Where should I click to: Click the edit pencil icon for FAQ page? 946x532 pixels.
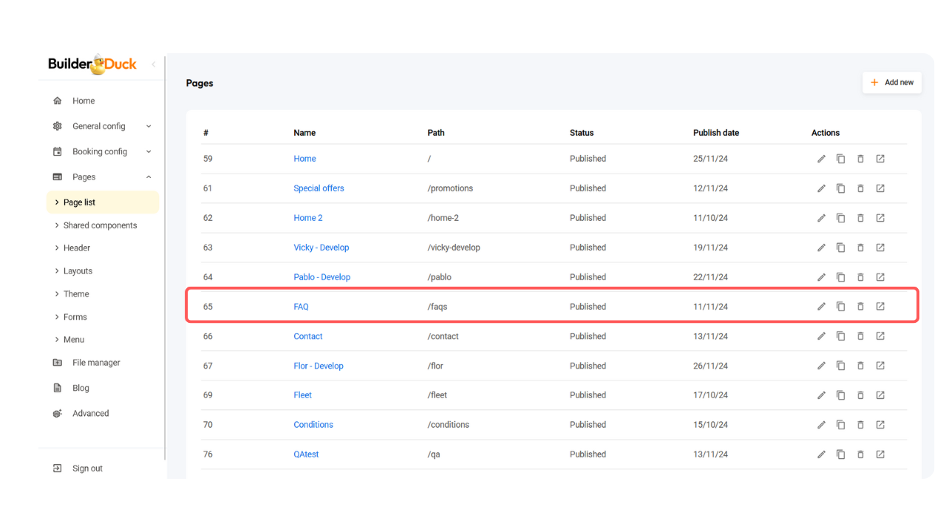tap(821, 307)
